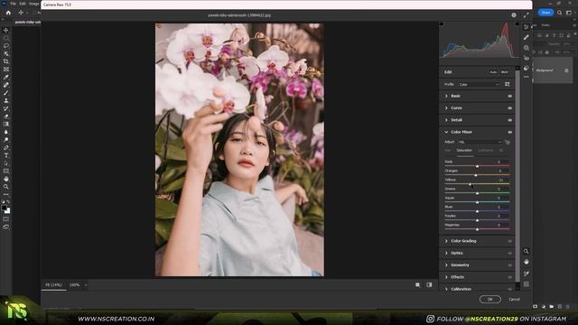Image resolution: width=578 pixels, height=325 pixels.
Task: Expand the Optics panel
Action: point(446,253)
